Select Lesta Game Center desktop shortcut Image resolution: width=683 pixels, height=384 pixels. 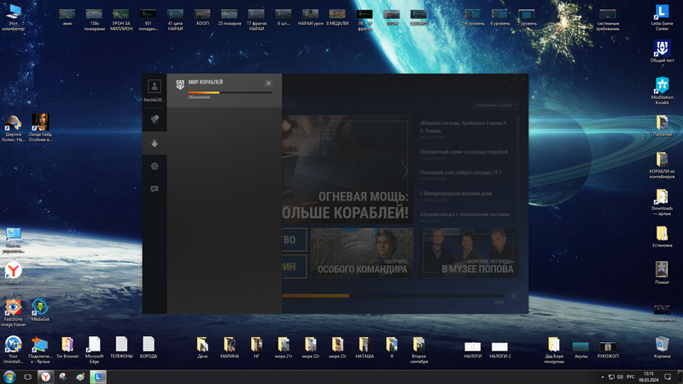(x=663, y=18)
